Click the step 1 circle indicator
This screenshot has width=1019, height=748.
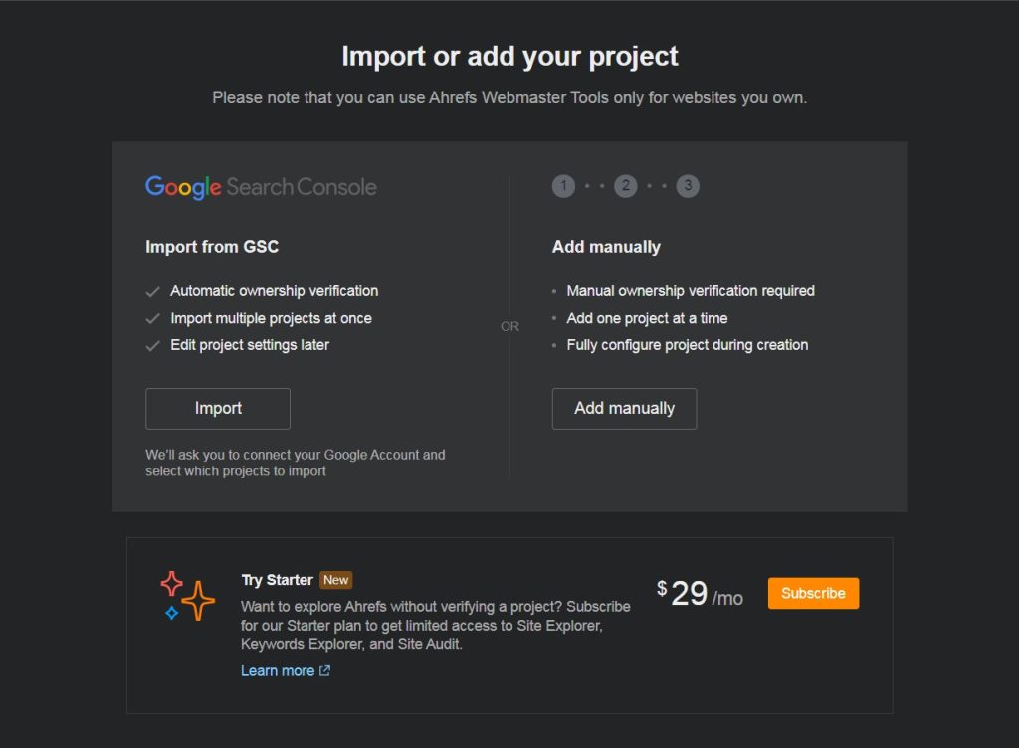pos(563,186)
